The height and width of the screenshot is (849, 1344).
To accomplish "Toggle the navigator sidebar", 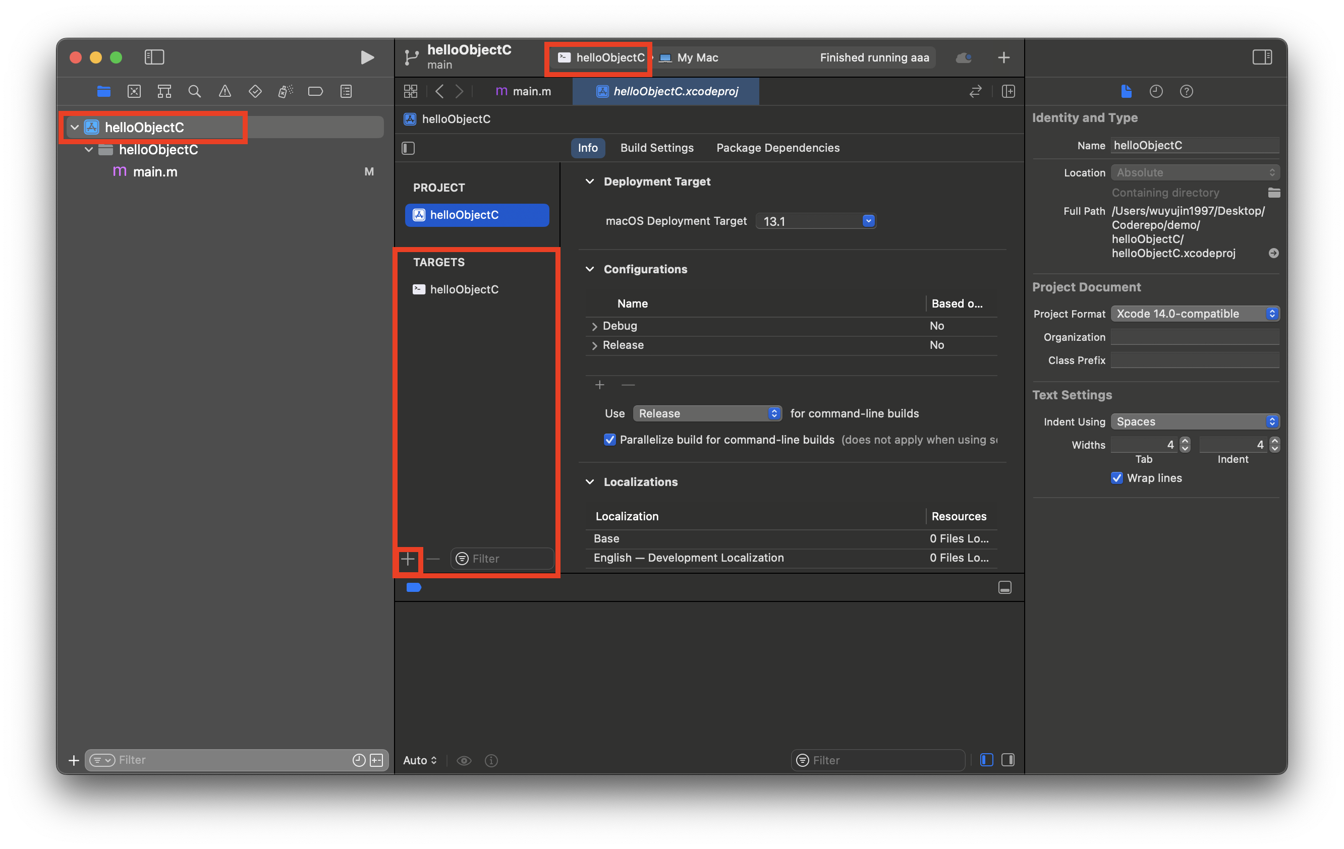I will tap(154, 57).
